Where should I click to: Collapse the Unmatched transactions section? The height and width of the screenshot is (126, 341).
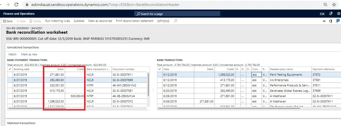tap(23, 47)
